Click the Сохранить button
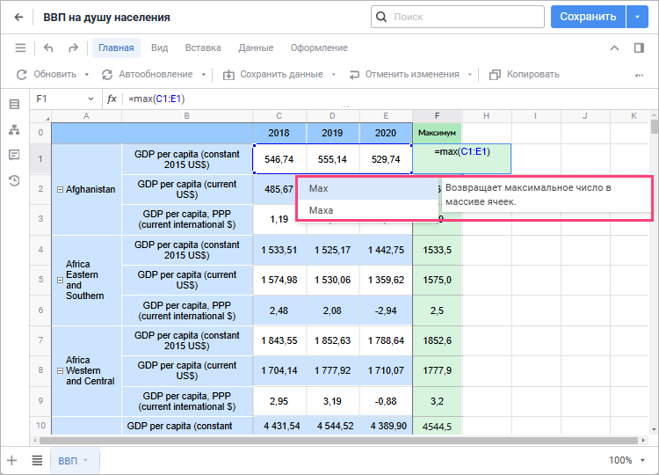The image size is (659, 475). click(588, 17)
